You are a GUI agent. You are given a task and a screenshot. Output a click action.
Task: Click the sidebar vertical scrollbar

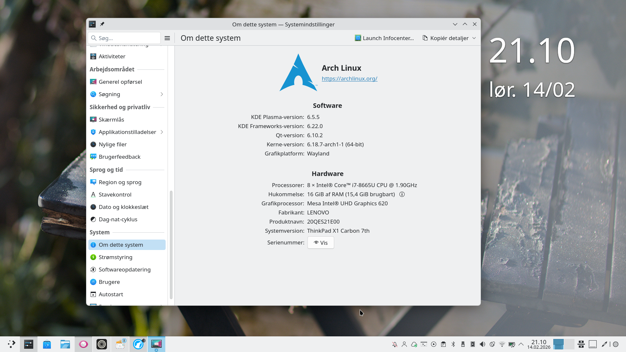[171, 244]
